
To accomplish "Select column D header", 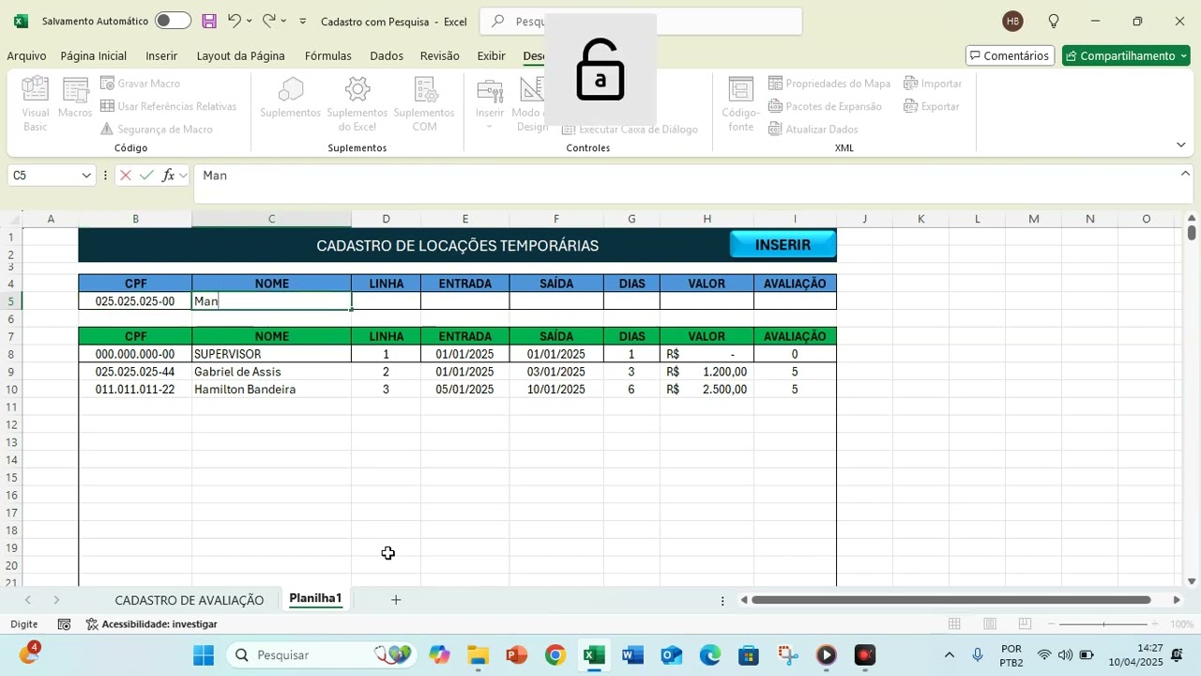I will [x=386, y=219].
